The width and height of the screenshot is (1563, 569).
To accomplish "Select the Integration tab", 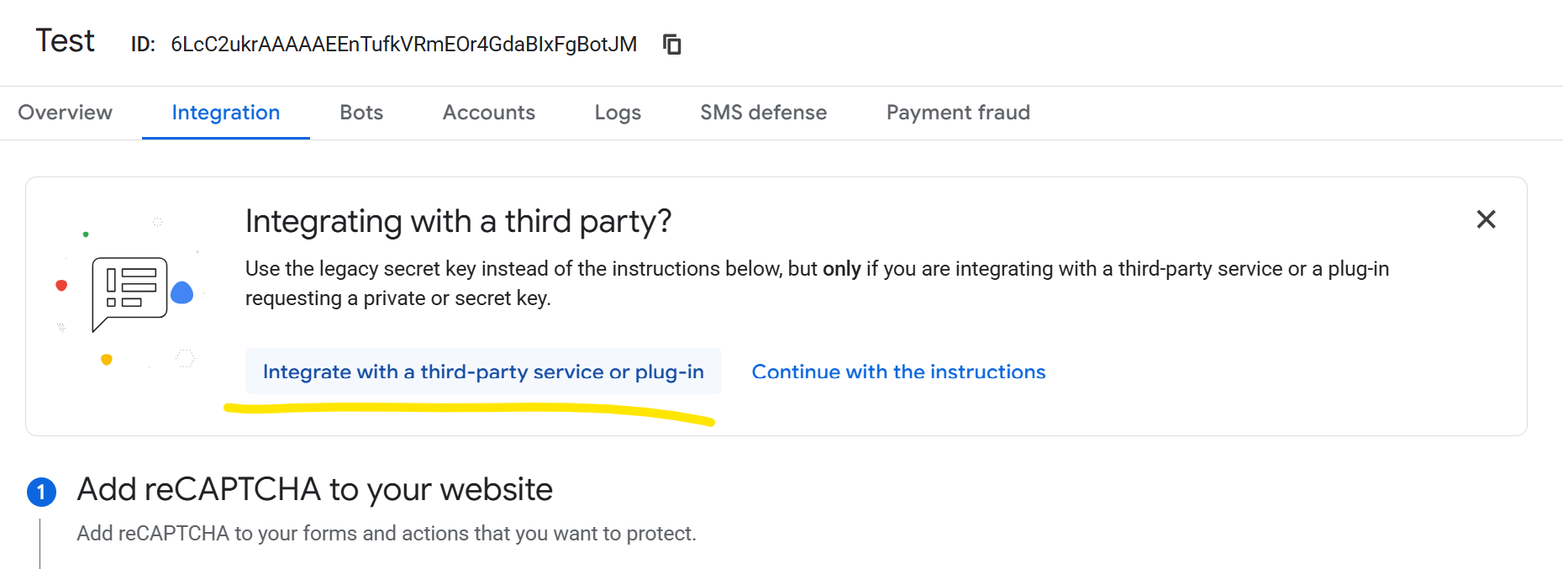I will click(x=225, y=113).
